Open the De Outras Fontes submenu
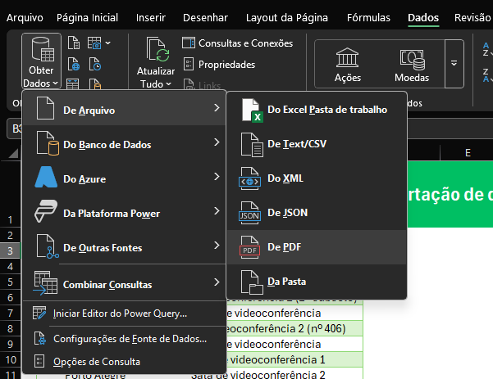This screenshot has height=379, width=493. click(x=125, y=246)
